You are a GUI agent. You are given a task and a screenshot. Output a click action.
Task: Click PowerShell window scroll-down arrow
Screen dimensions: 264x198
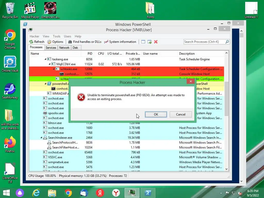coord(241,181)
